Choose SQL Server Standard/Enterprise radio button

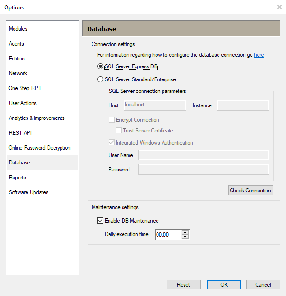[101, 79]
